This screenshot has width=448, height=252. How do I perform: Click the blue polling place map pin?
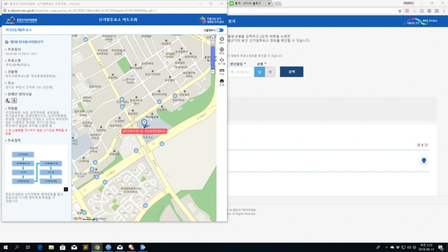(x=144, y=123)
